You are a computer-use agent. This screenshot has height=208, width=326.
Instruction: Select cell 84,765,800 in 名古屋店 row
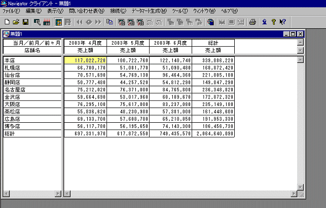(170, 90)
